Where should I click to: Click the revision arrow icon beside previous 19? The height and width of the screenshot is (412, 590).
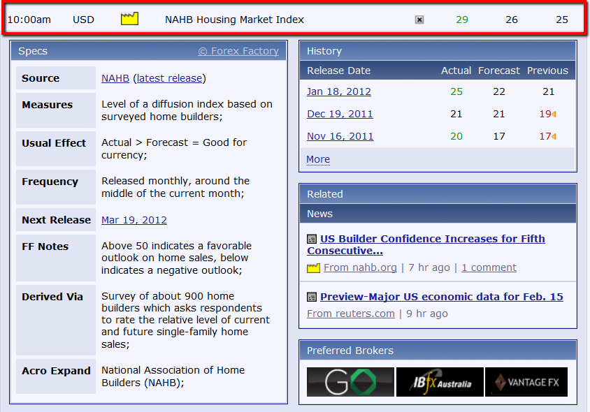pos(554,114)
